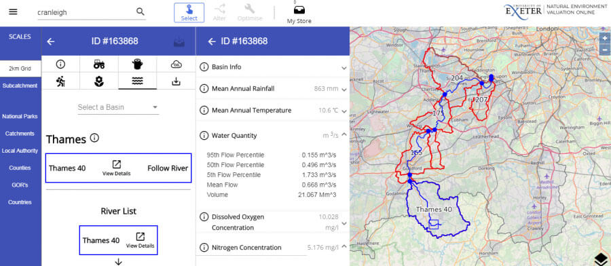Screen dimensions: 611x266
Task: Click the map layers icon
Action: [x=601, y=259]
